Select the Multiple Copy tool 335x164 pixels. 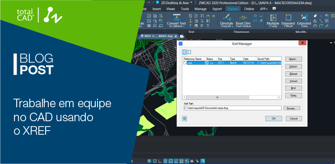point(273,20)
